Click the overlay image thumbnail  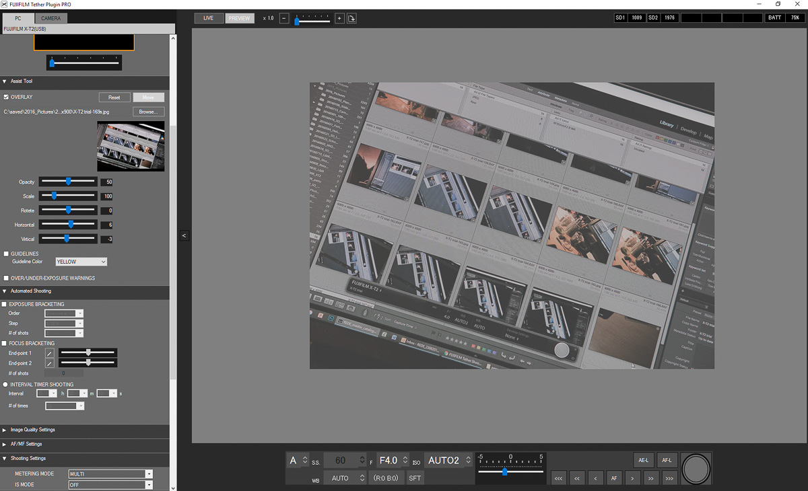point(131,146)
